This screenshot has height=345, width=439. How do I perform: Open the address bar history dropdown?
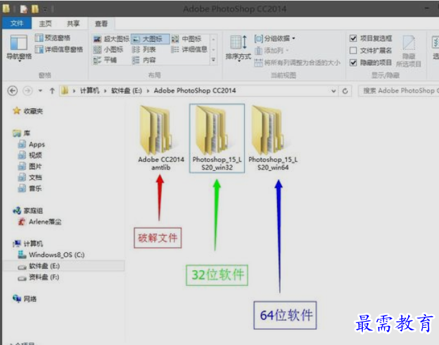(333, 91)
